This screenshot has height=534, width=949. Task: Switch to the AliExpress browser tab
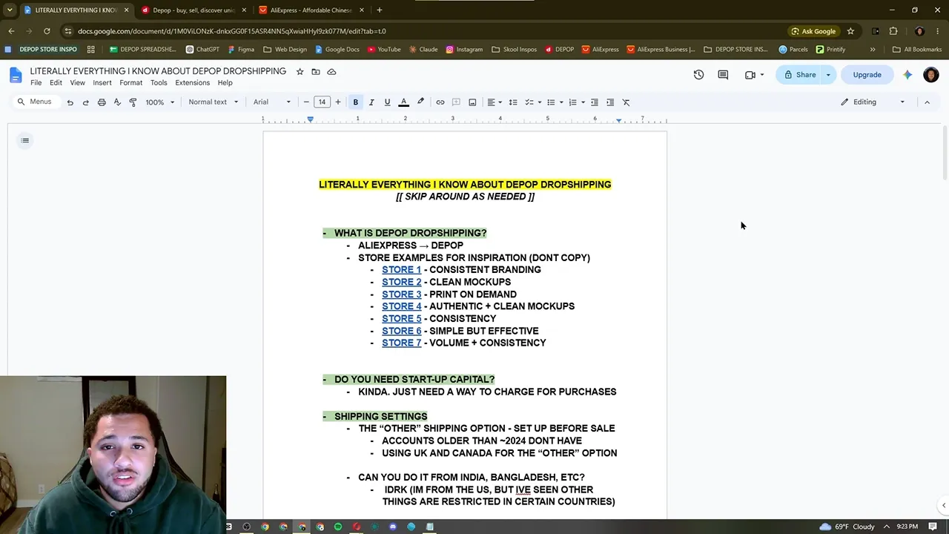(x=311, y=10)
